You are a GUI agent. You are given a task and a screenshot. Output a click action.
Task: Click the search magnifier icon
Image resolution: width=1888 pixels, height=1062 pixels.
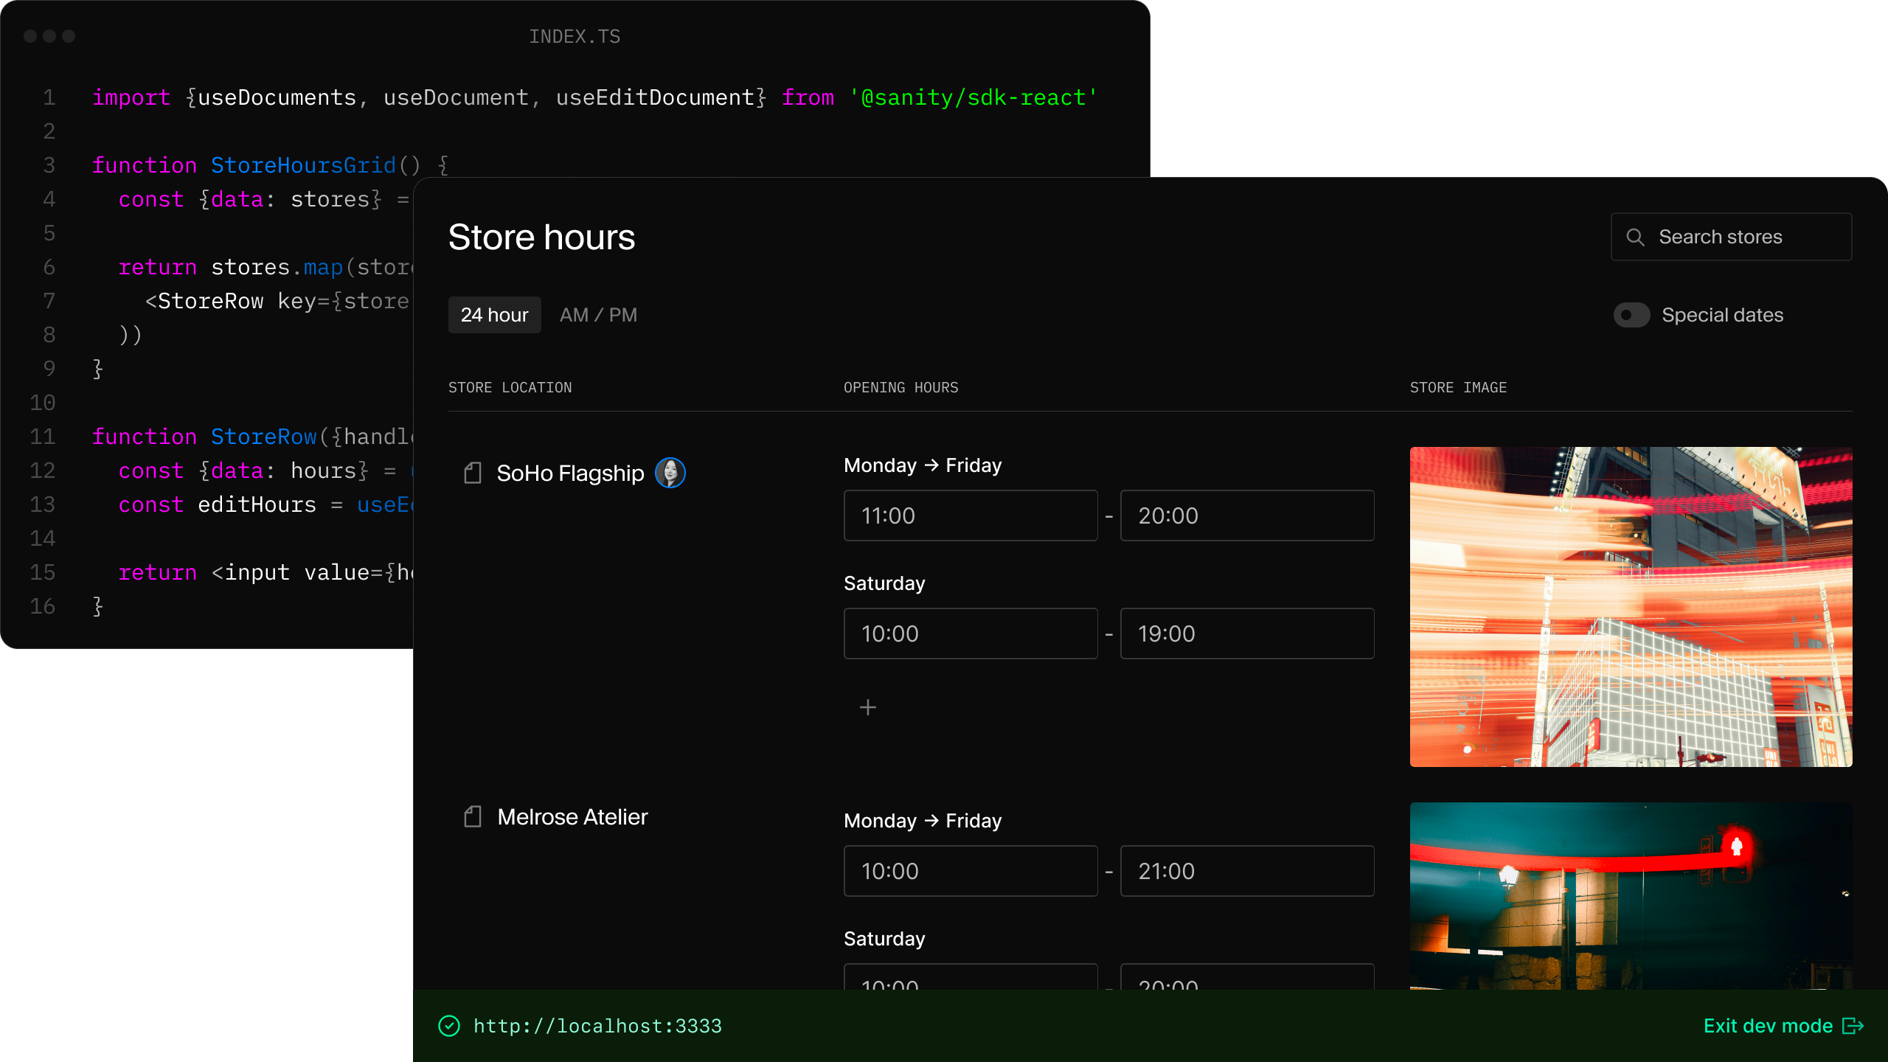(x=1635, y=237)
